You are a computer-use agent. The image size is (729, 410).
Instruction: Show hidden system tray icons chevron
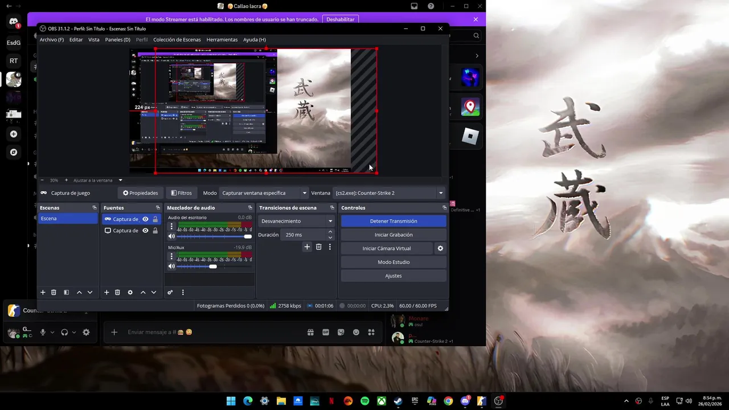[626, 401]
